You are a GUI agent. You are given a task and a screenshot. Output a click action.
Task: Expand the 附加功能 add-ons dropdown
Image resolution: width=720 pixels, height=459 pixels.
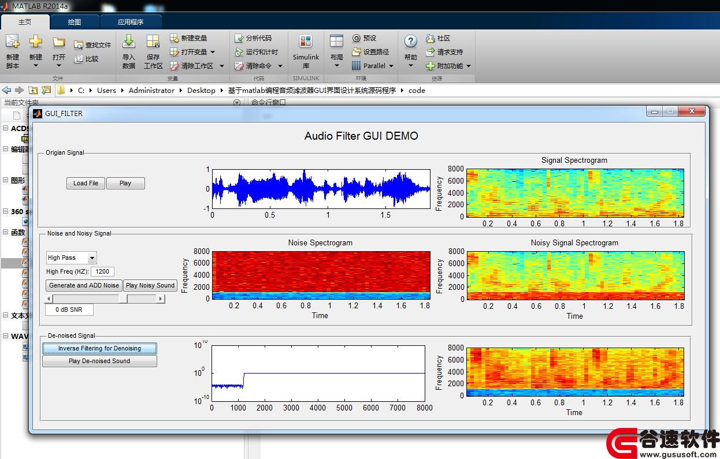point(469,66)
